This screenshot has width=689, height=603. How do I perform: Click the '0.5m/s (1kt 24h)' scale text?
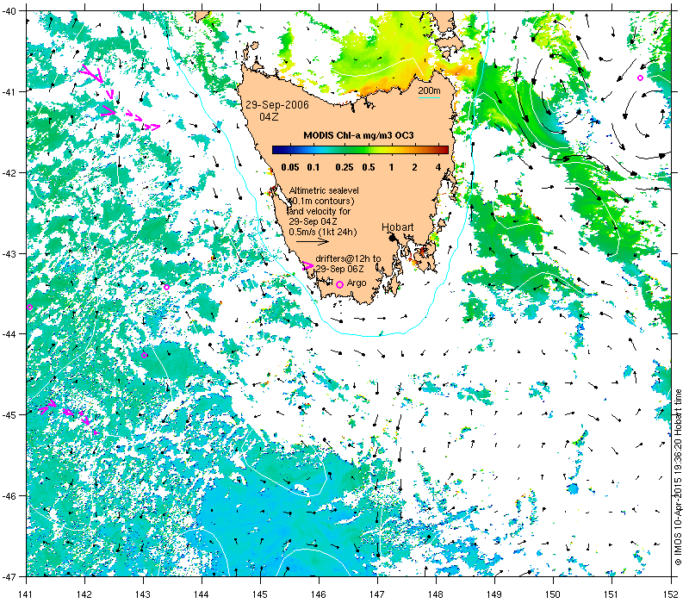[x=322, y=232]
